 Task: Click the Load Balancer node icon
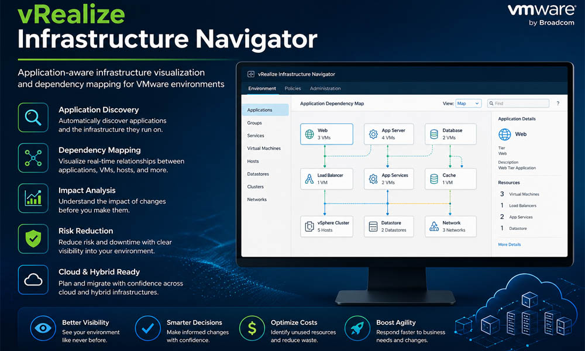pos(308,178)
